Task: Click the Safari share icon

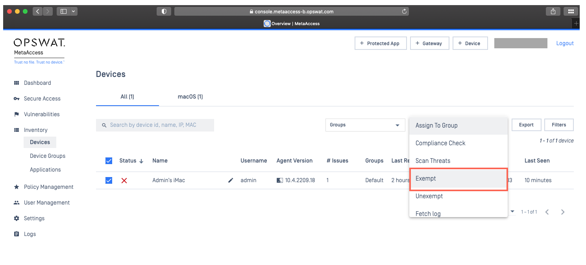Action: 553,11
